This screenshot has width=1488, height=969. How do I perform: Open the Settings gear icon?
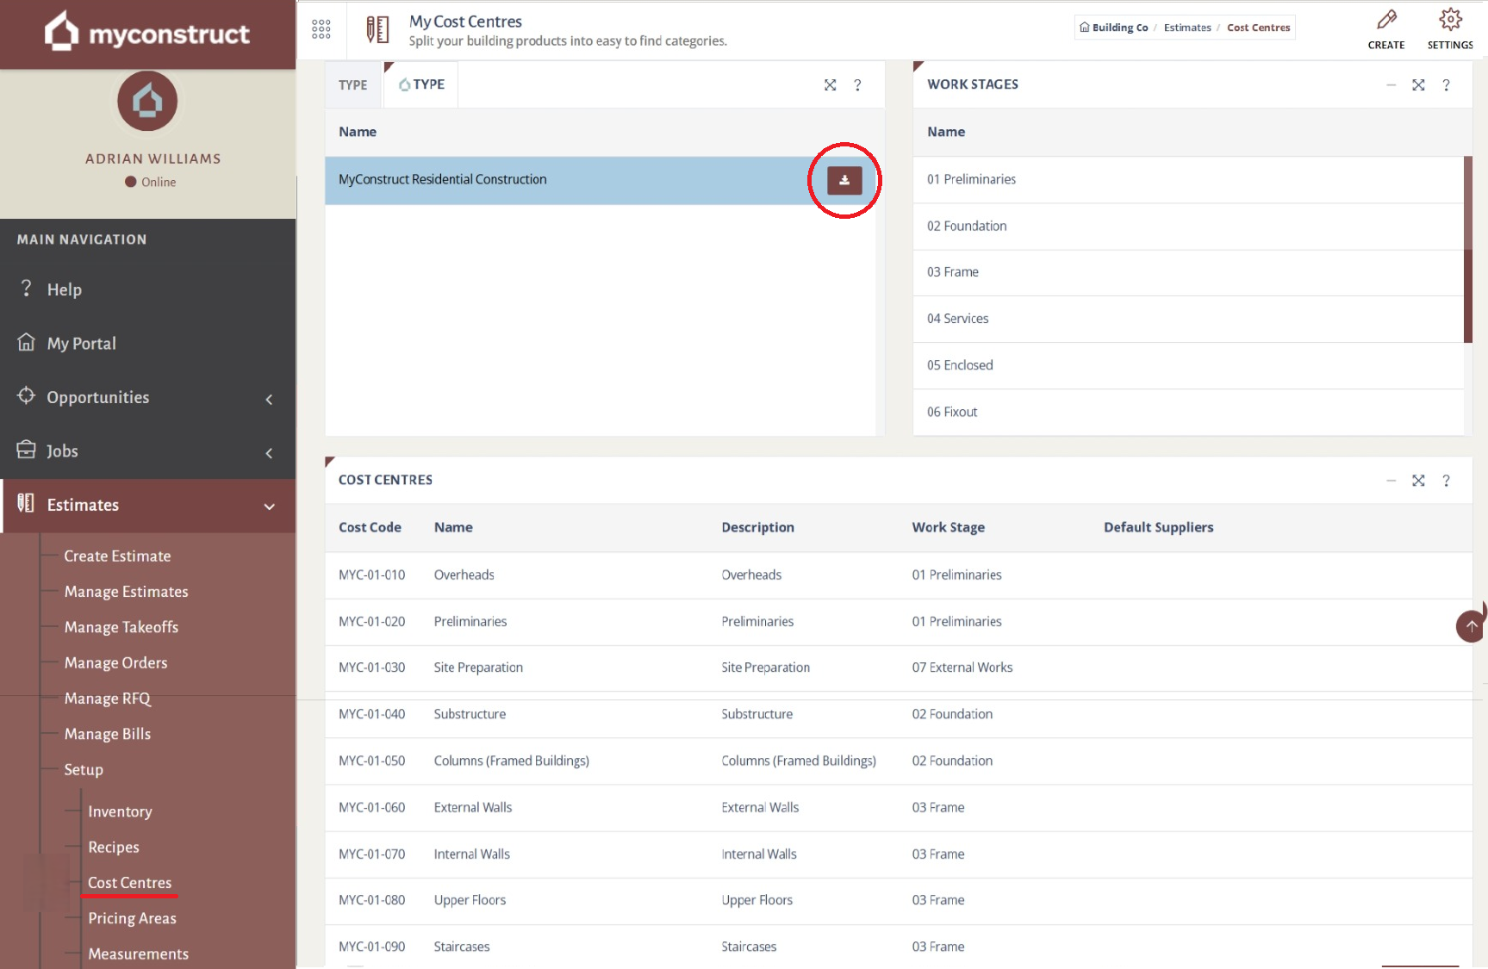point(1450,21)
